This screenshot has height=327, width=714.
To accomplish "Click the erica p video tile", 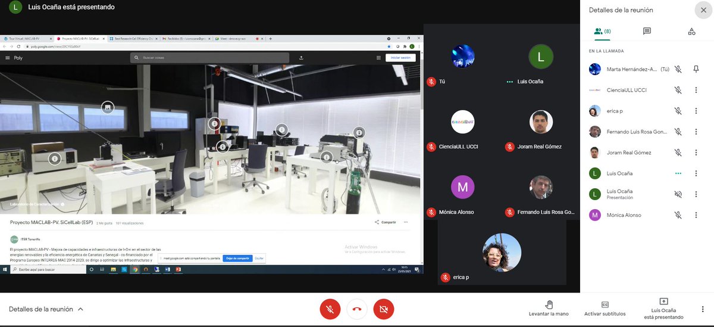I will [x=502, y=253].
